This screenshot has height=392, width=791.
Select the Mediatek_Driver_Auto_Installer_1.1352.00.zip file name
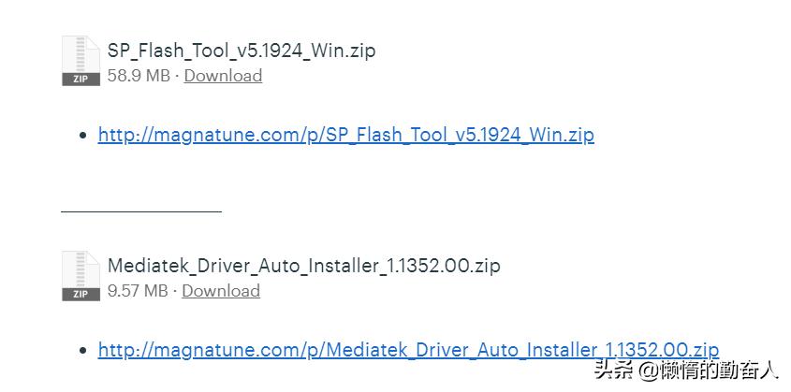303,266
